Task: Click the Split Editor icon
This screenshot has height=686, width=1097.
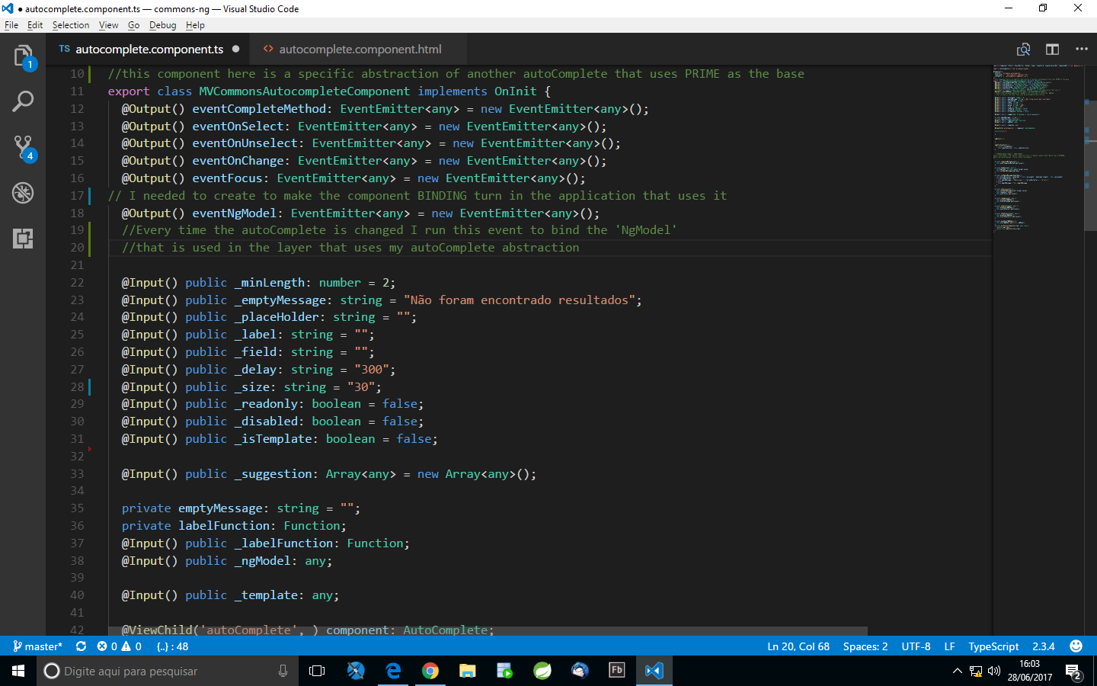Action: click(1052, 48)
